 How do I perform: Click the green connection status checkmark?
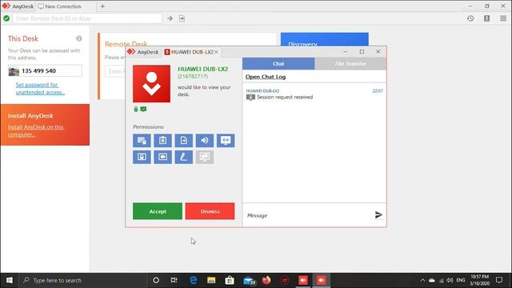6,18
